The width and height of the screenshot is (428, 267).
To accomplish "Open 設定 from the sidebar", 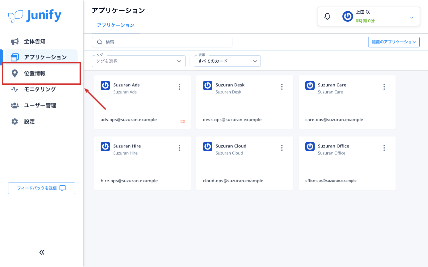I will pyautogui.click(x=41, y=121).
